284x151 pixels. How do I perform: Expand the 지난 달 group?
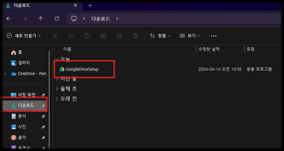click(x=57, y=79)
